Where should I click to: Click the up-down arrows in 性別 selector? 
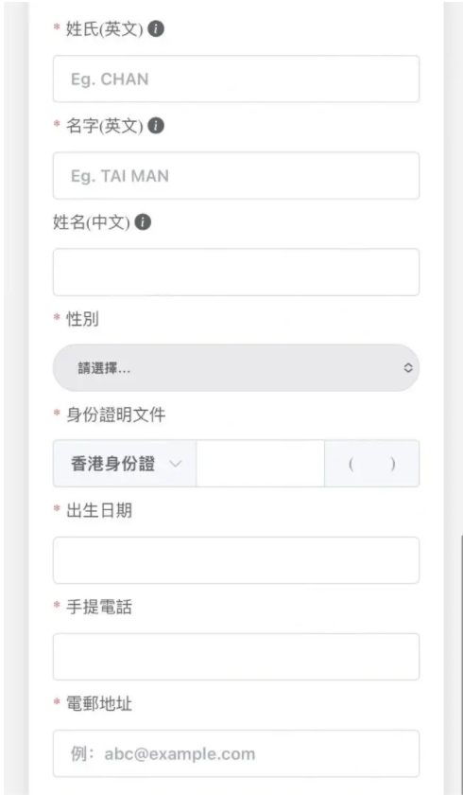tap(408, 368)
